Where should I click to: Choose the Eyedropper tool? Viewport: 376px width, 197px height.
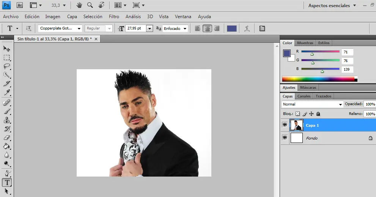click(x=7, y=93)
